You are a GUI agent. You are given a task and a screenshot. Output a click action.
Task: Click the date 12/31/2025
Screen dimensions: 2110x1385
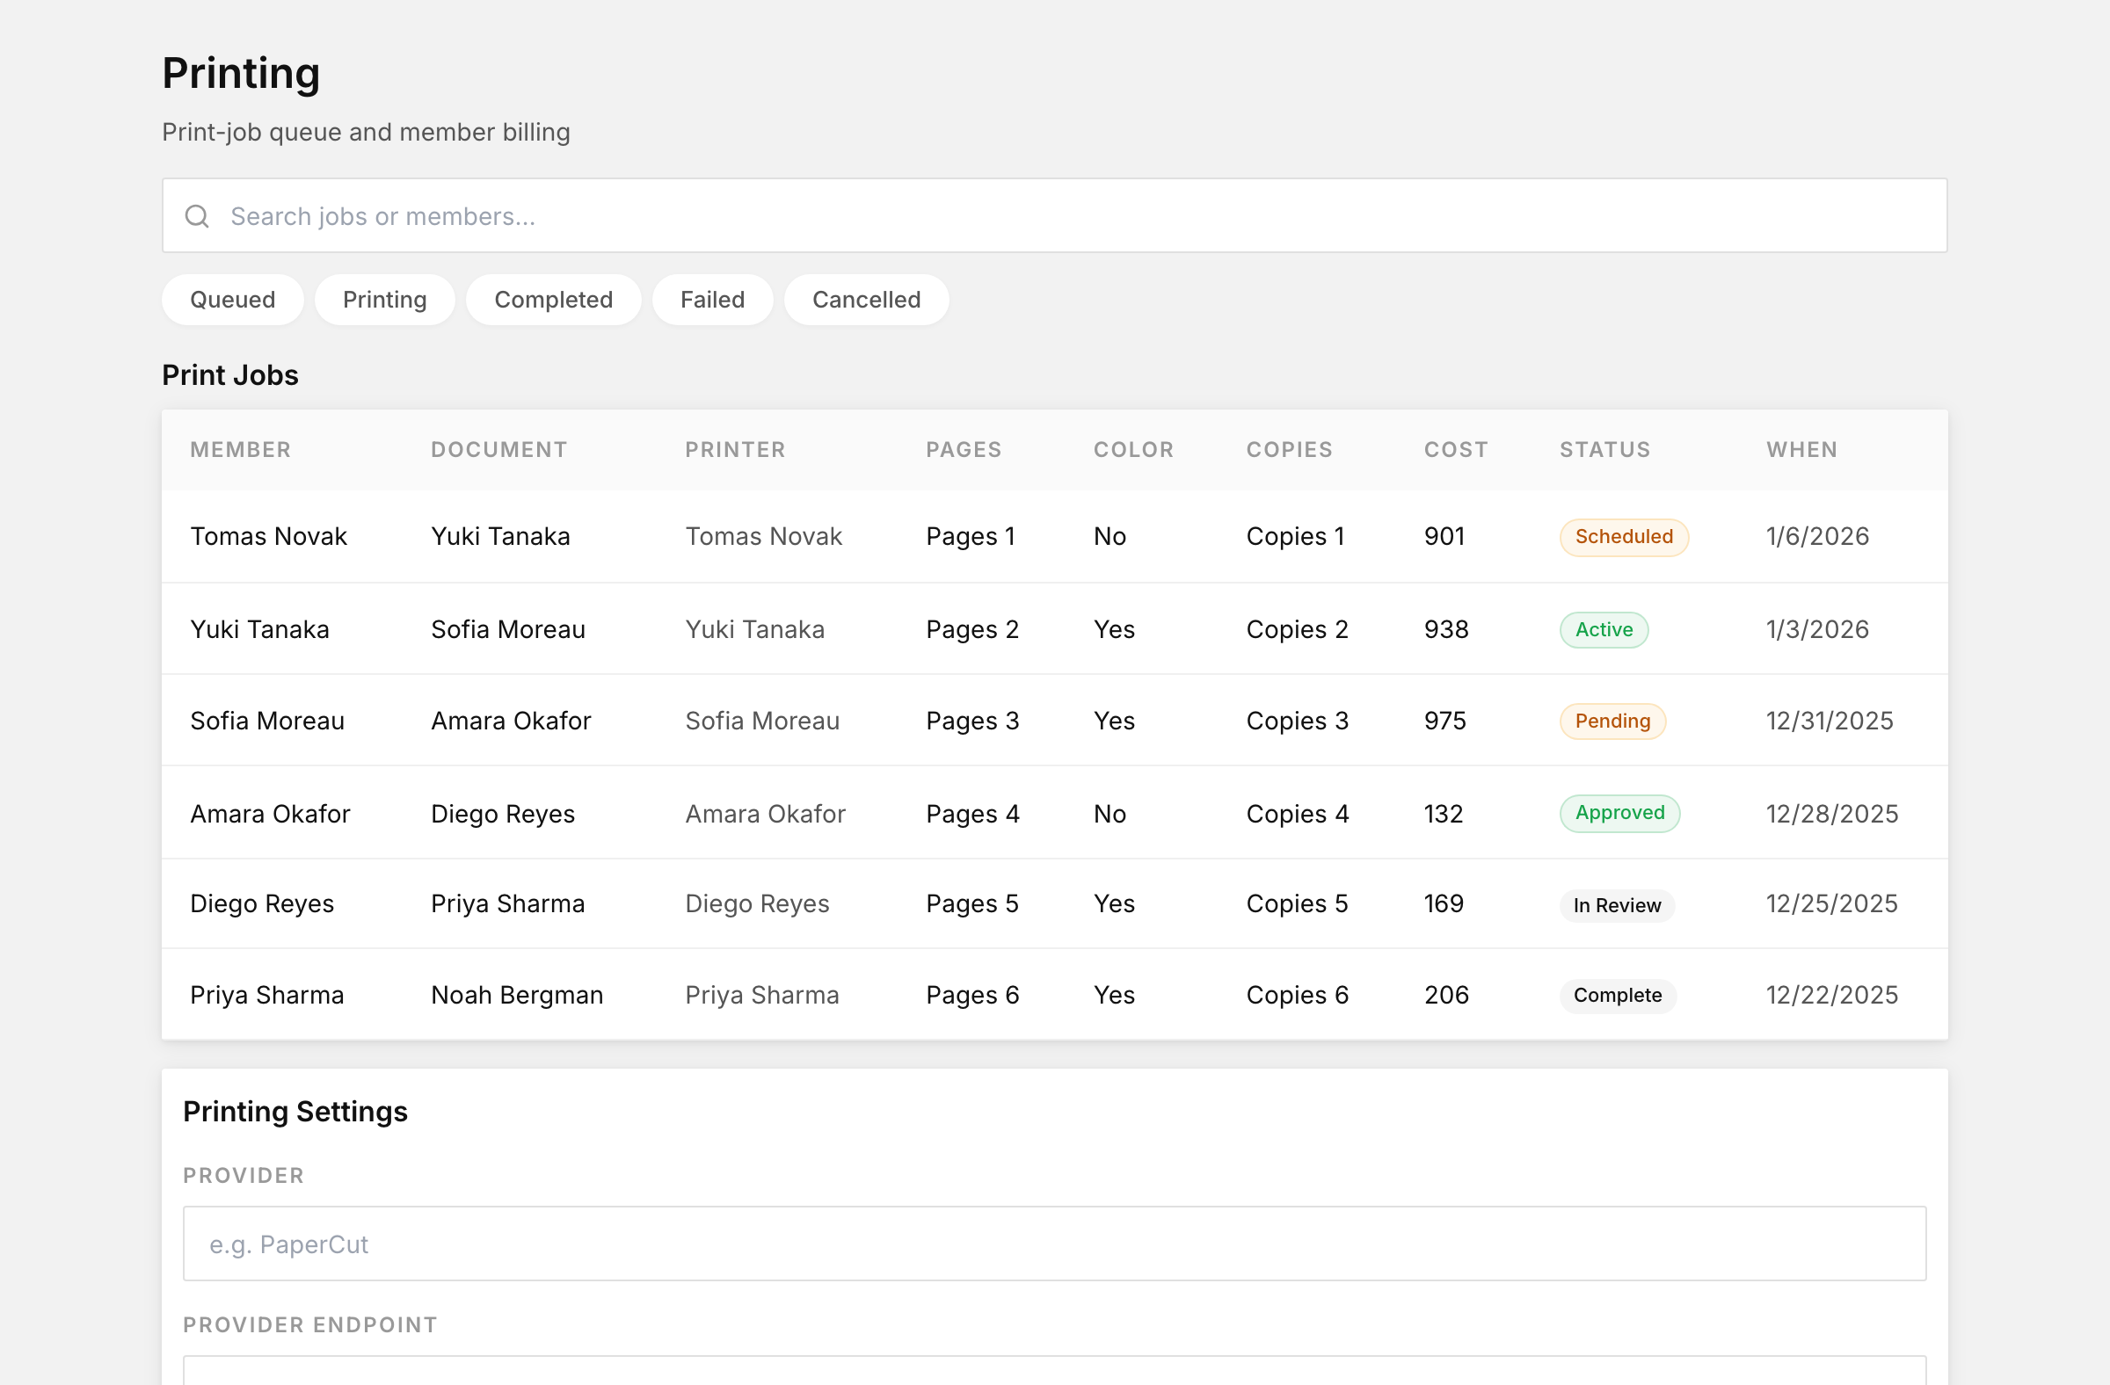(1829, 722)
